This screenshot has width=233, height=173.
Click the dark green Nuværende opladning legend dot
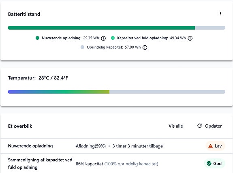pyautogui.click(x=37, y=38)
